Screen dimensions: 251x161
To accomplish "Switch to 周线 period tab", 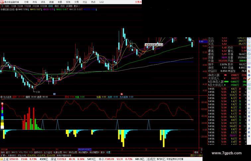I will (56, 6).
